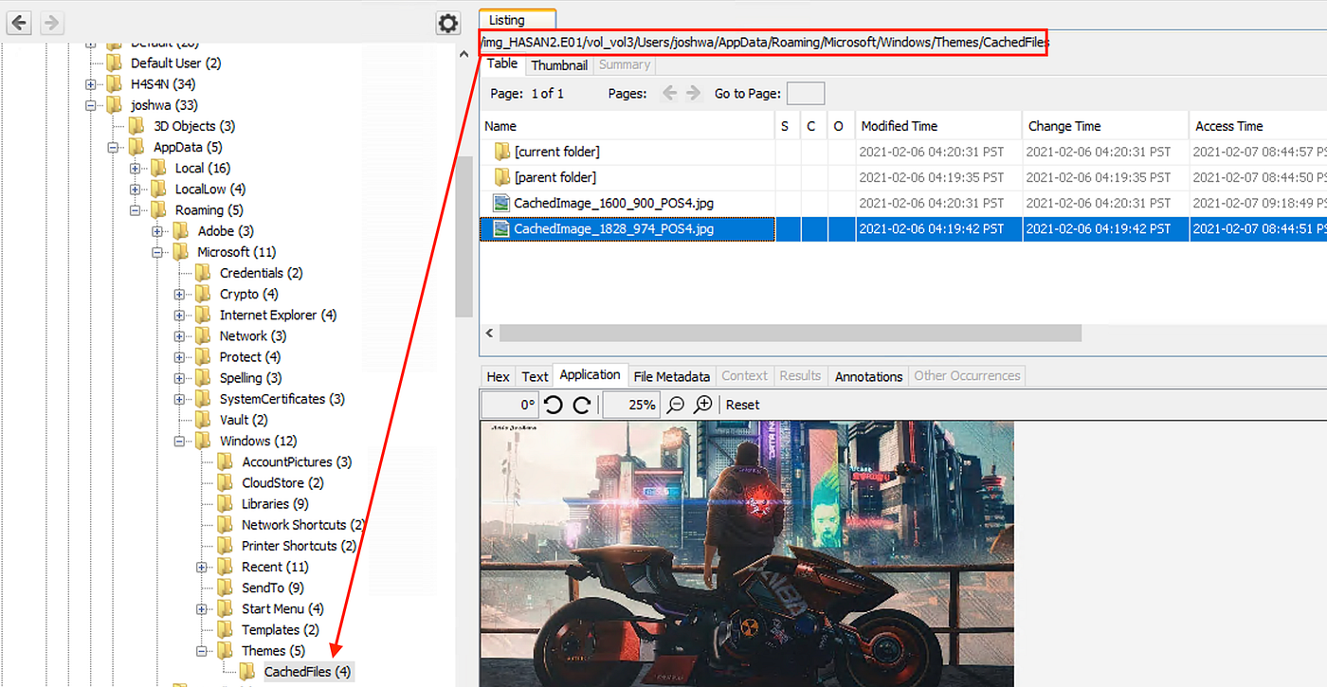Zoom in on the image preview

(x=703, y=405)
